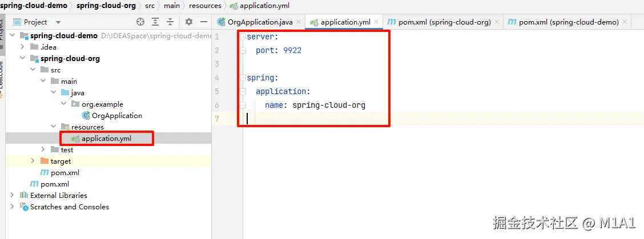Place cursor on empty line 7
The image size is (644, 239).
click(444, 119)
